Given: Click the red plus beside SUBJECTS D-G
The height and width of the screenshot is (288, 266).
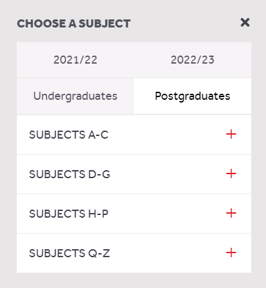Looking at the screenshot, I should coord(231,173).
